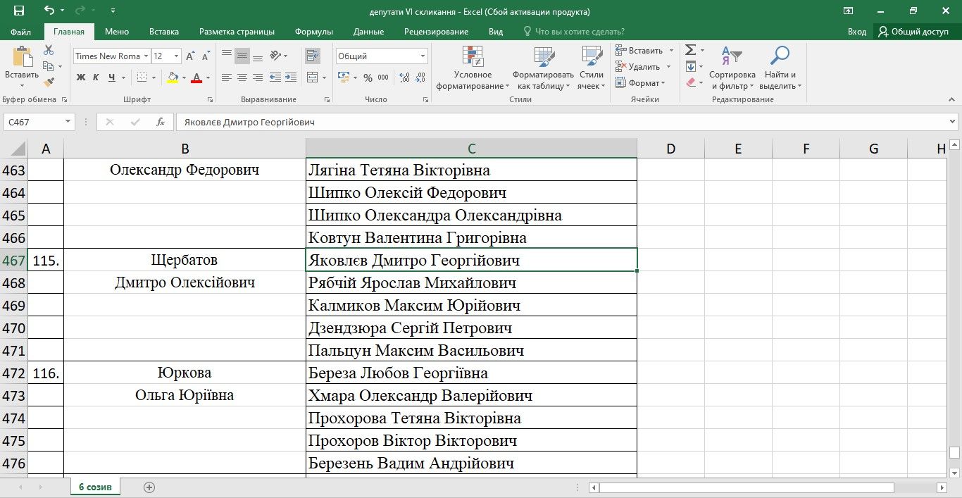Click the Conditional Formatting icon
This screenshot has width=962, height=498.
473,68
